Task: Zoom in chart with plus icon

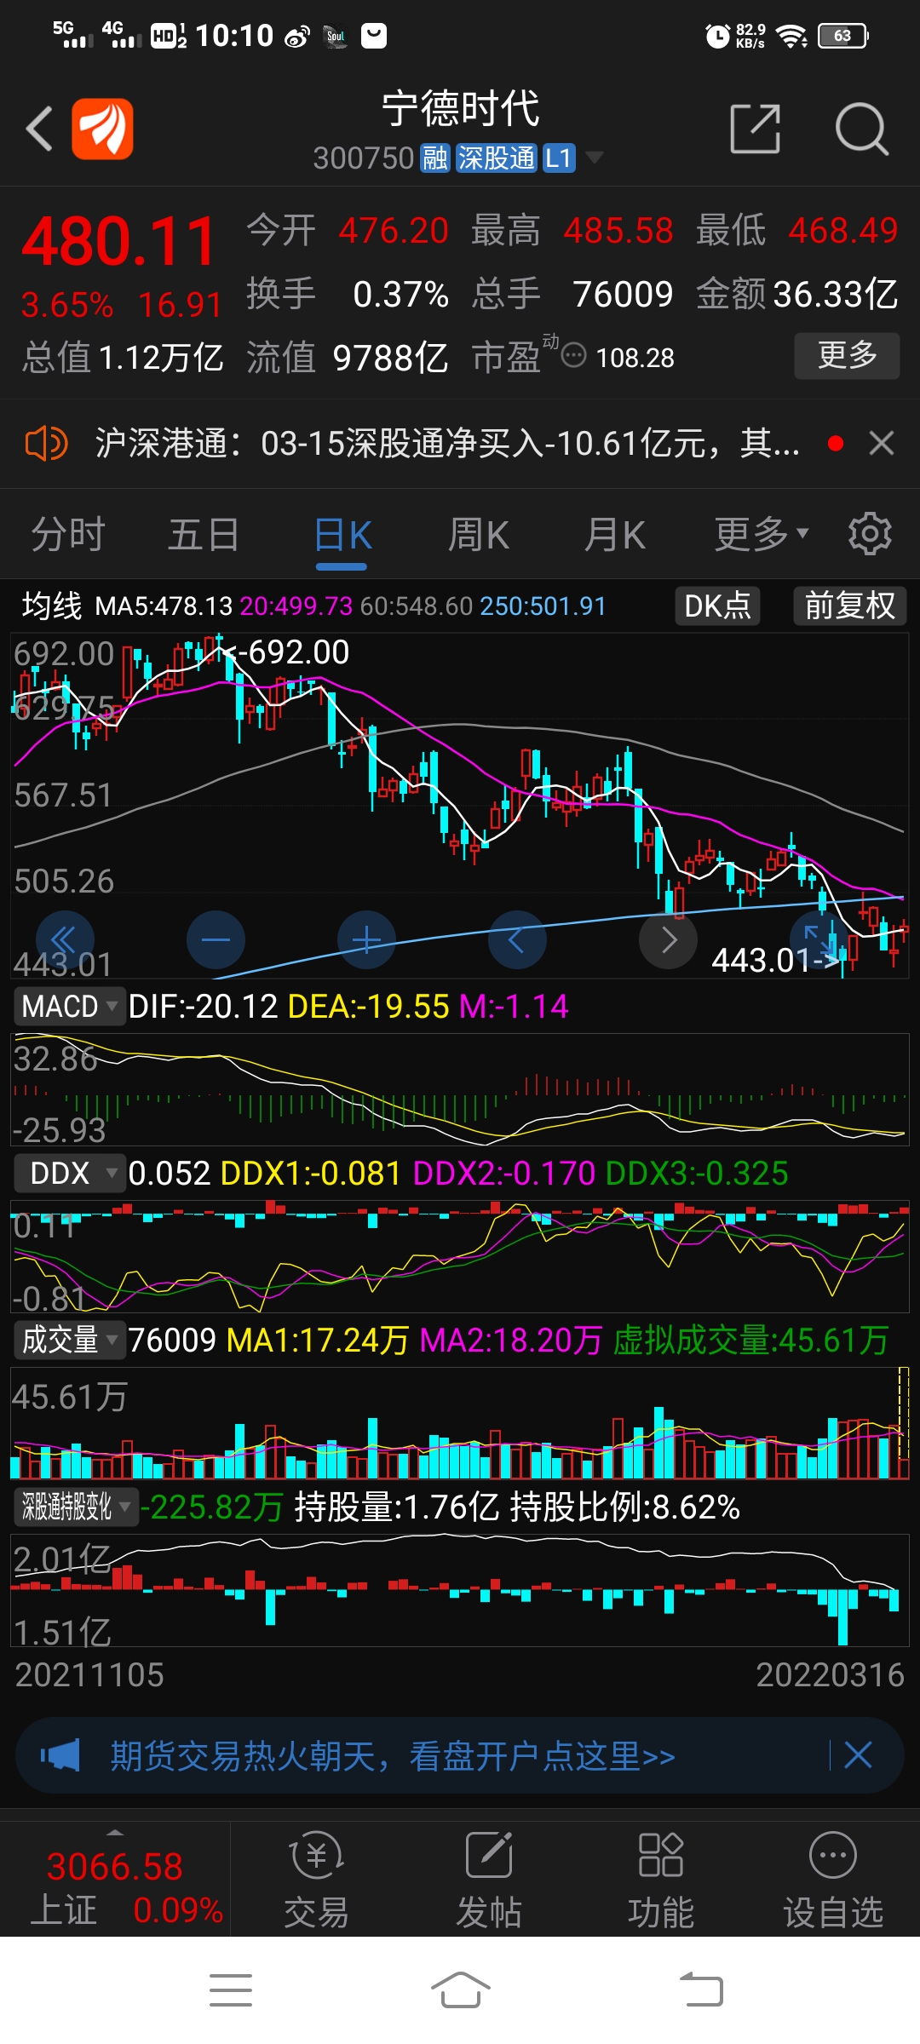Action: click(366, 939)
